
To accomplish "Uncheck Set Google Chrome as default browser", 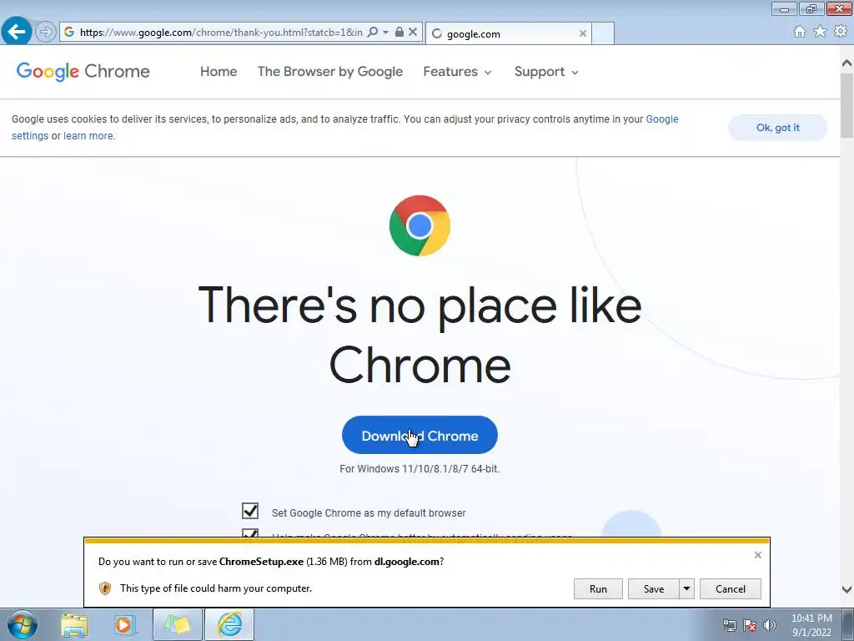I will pos(250,512).
